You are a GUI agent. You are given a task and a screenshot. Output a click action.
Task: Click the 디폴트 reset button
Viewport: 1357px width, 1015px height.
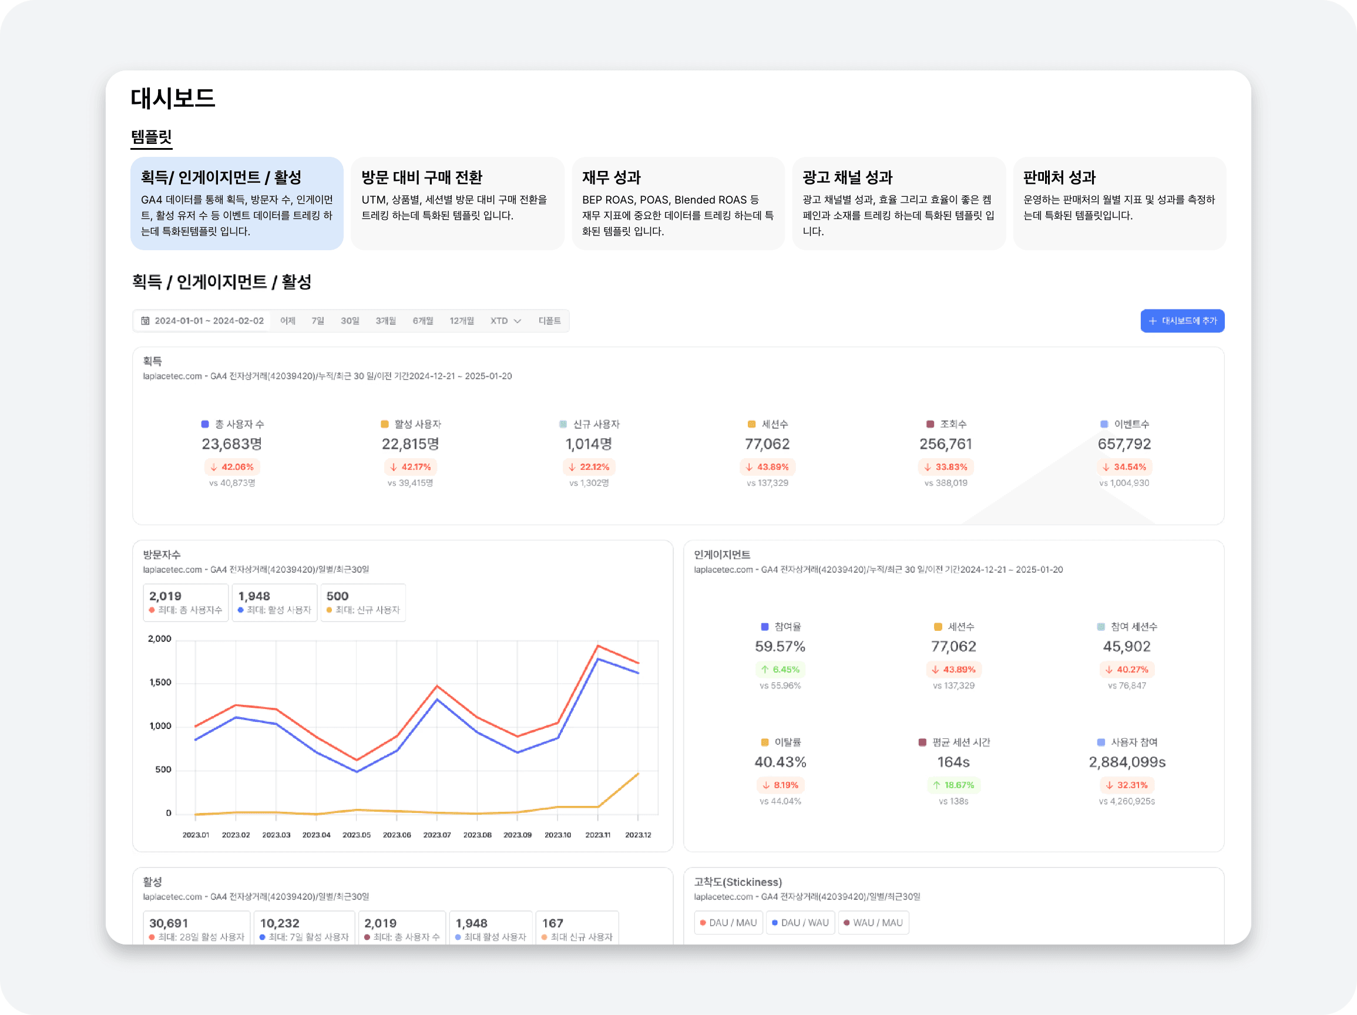coord(549,321)
